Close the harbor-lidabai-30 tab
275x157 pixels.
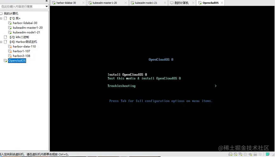(x=83, y=3)
